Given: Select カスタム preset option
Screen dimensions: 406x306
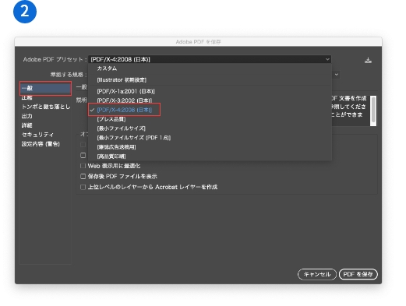Looking at the screenshot, I should [107, 69].
